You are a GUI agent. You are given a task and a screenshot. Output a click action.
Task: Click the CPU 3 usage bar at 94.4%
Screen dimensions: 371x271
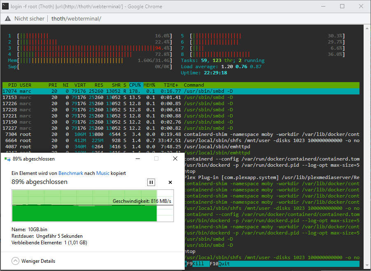95,48
